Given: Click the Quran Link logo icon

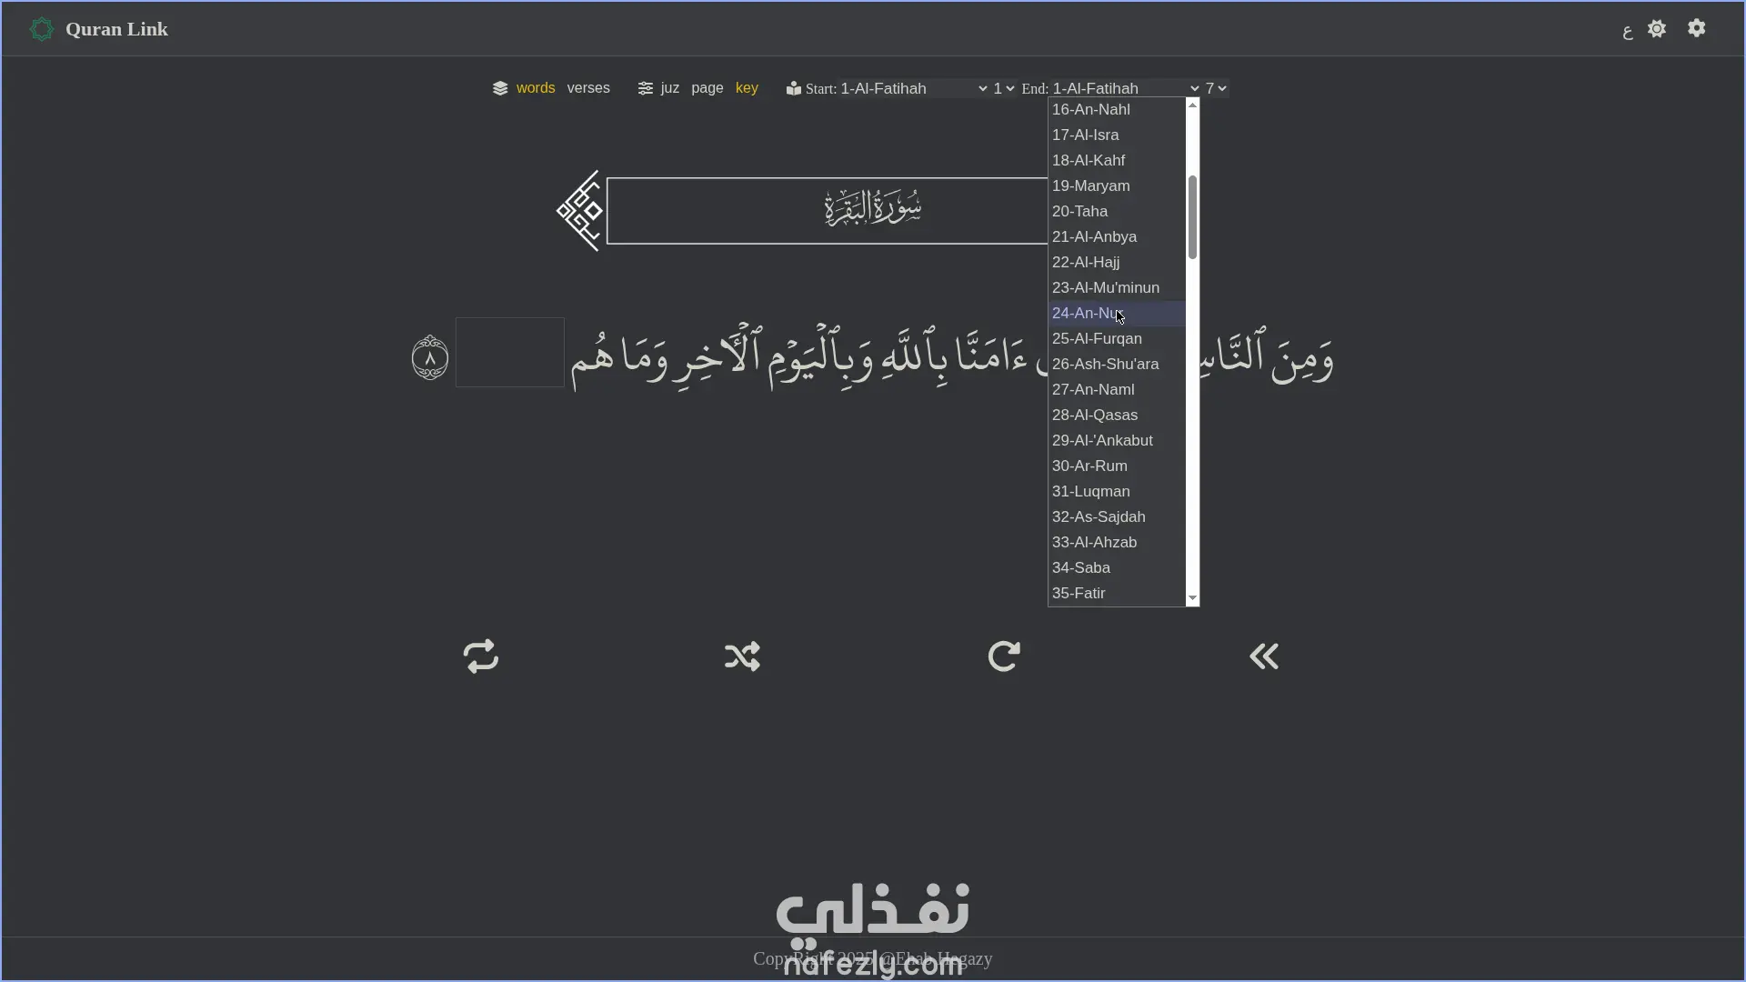Looking at the screenshot, I should [42, 29].
